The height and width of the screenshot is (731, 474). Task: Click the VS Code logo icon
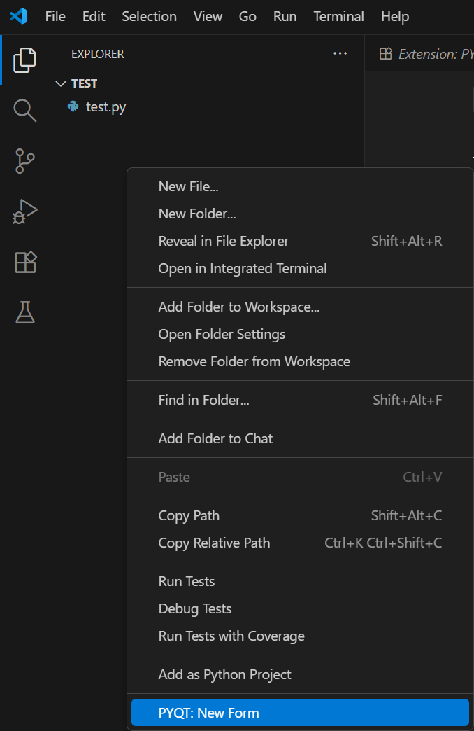[x=18, y=16]
